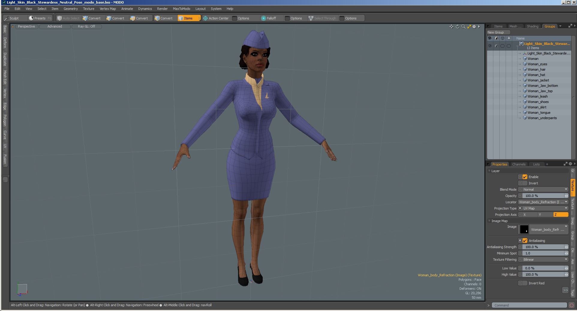The height and width of the screenshot is (311, 577).
Task: Toggle group visibility eye for Light_Skin_Black_Stewar
Action: tap(490, 46)
